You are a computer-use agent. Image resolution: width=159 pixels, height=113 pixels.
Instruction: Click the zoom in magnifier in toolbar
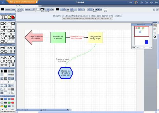click(154, 9)
